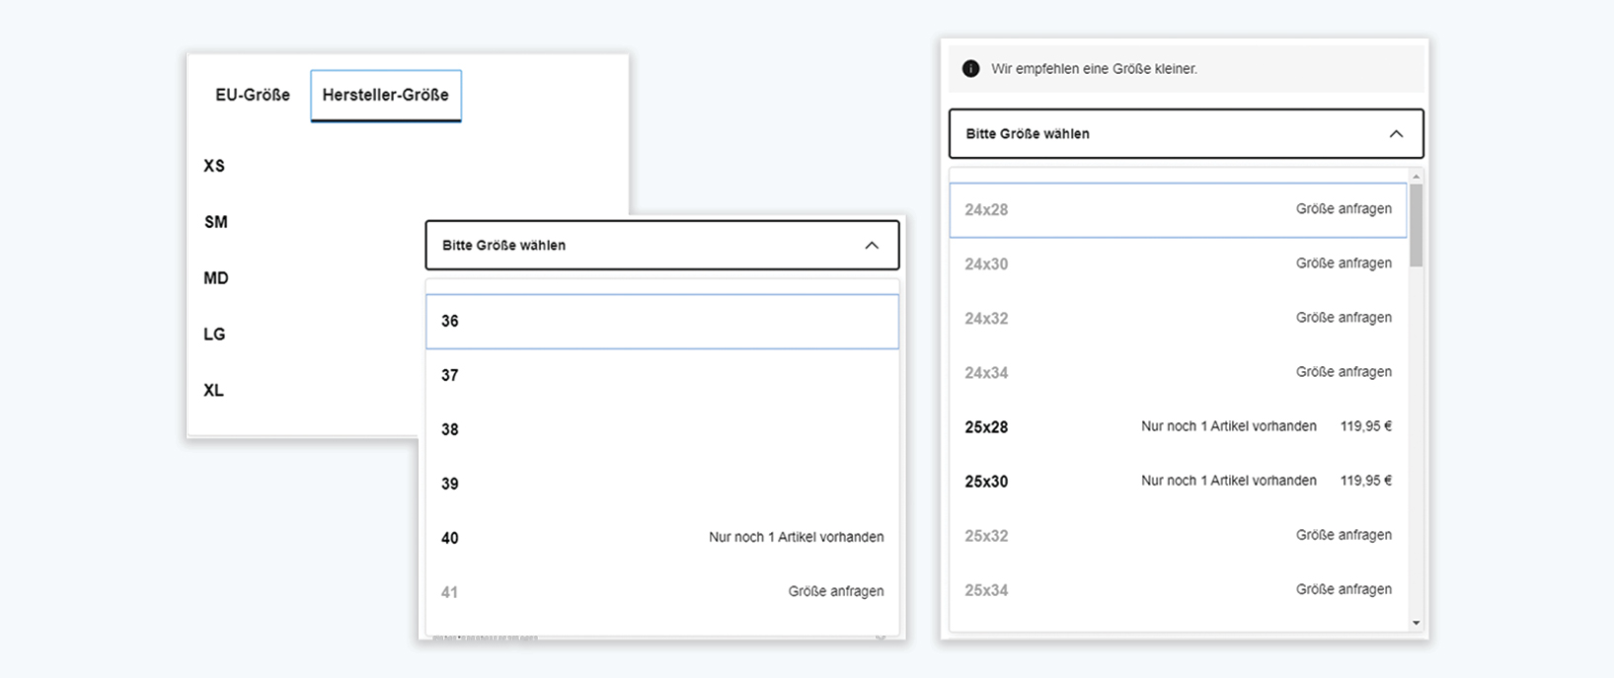
Task: Choose size LG
Action: click(x=214, y=335)
